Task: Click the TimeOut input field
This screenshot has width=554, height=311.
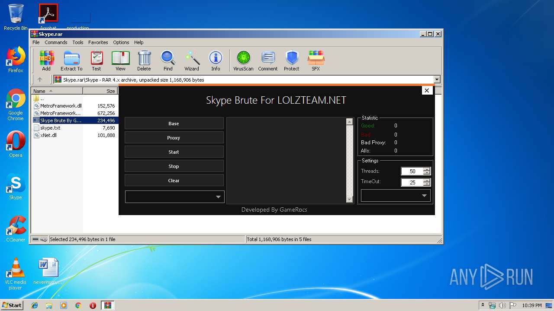Action: (412, 182)
